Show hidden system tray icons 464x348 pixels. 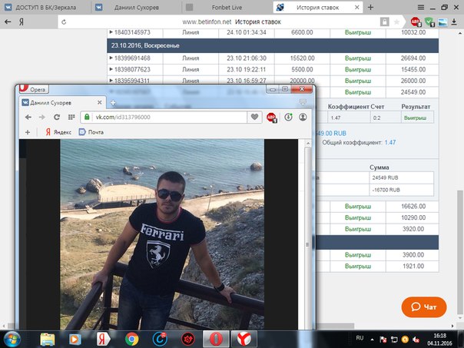372,340
